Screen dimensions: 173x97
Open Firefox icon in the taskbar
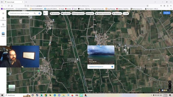pyautogui.click(x=72, y=95)
